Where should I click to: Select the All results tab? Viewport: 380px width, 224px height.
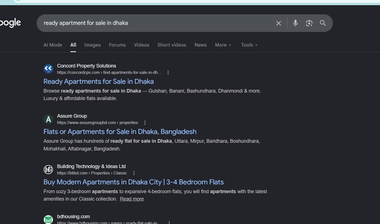73,45
